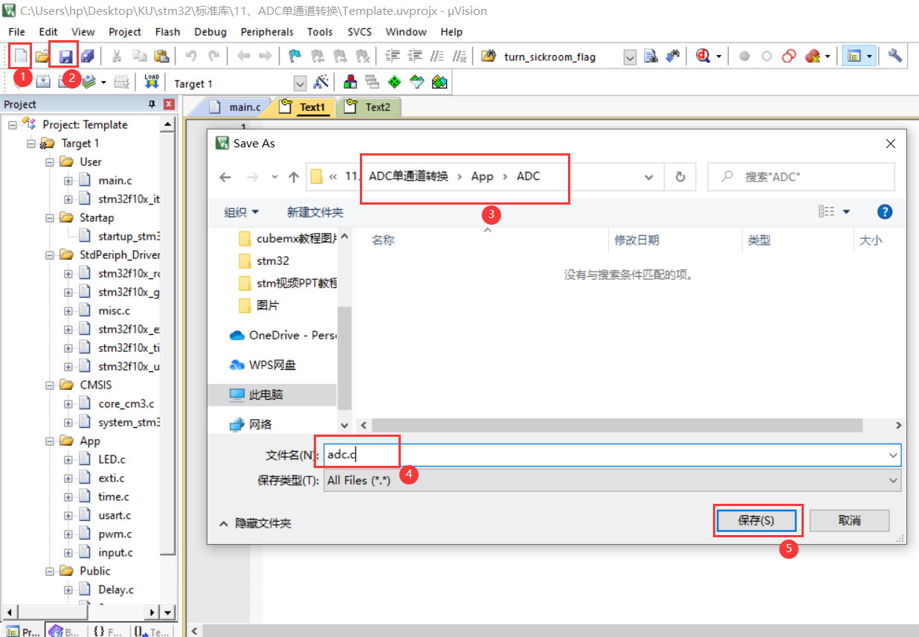Viewport: 919px width, 637px height.
Task: Click App in the breadcrumb path
Action: pyautogui.click(x=483, y=176)
